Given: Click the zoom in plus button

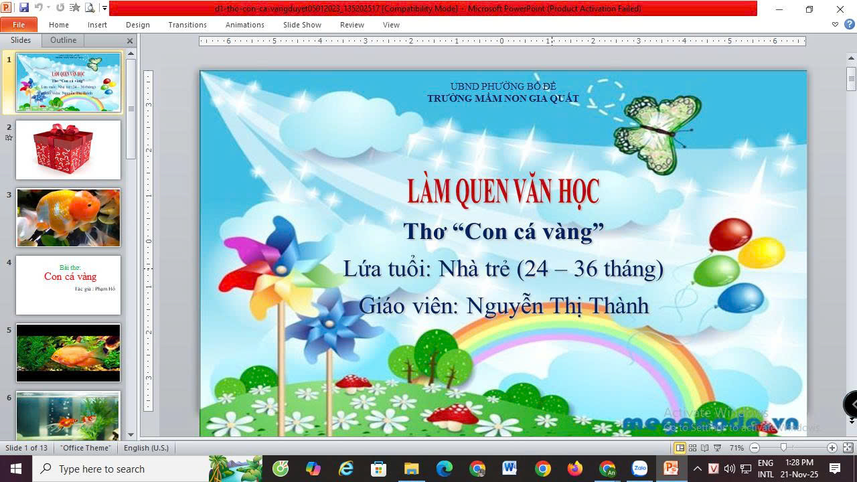Looking at the screenshot, I should pyautogui.click(x=832, y=448).
